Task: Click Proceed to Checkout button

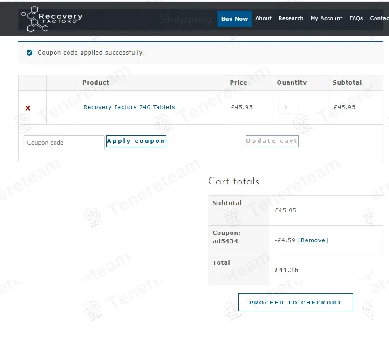Action: point(295,303)
